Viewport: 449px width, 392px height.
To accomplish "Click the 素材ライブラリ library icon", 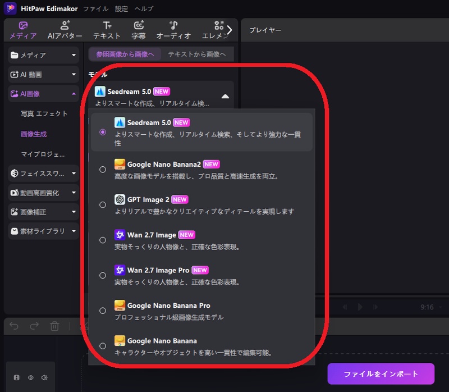I will [14, 231].
